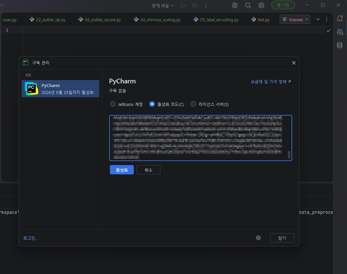The width and height of the screenshot is (347, 274).
Task: Click the 로그인... link in the dialog
Action: (31, 238)
